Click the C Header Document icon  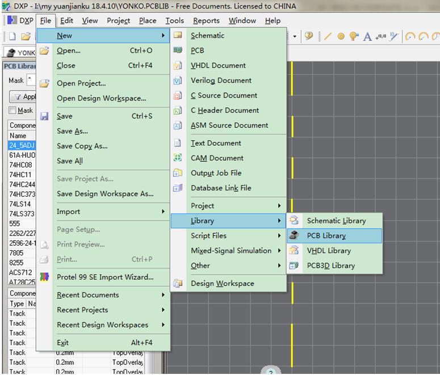click(x=178, y=111)
